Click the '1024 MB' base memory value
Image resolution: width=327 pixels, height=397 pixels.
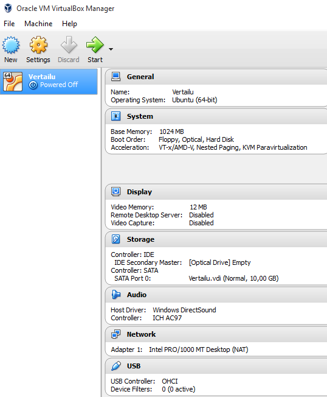[171, 132]
